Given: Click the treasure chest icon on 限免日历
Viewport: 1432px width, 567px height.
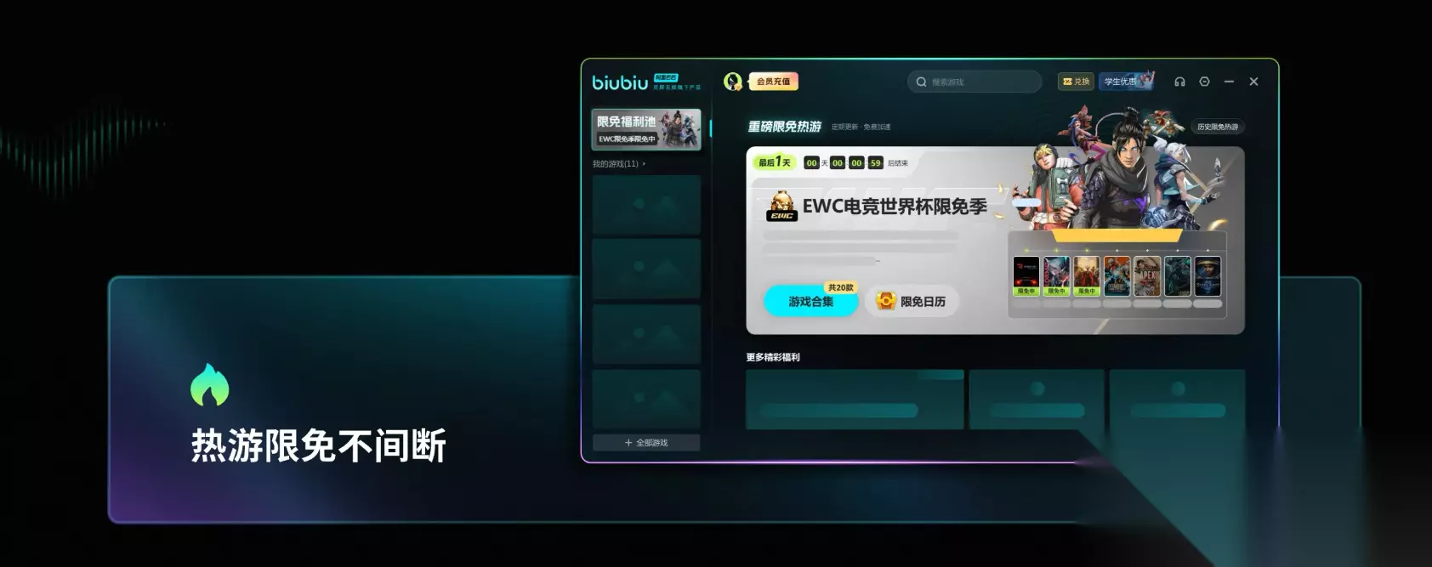Looking at the screenshot, I should coord(886,301).
